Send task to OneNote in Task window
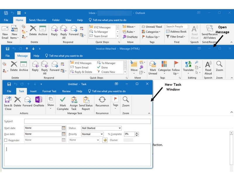The image size is (234, 175). click(39, 101)
